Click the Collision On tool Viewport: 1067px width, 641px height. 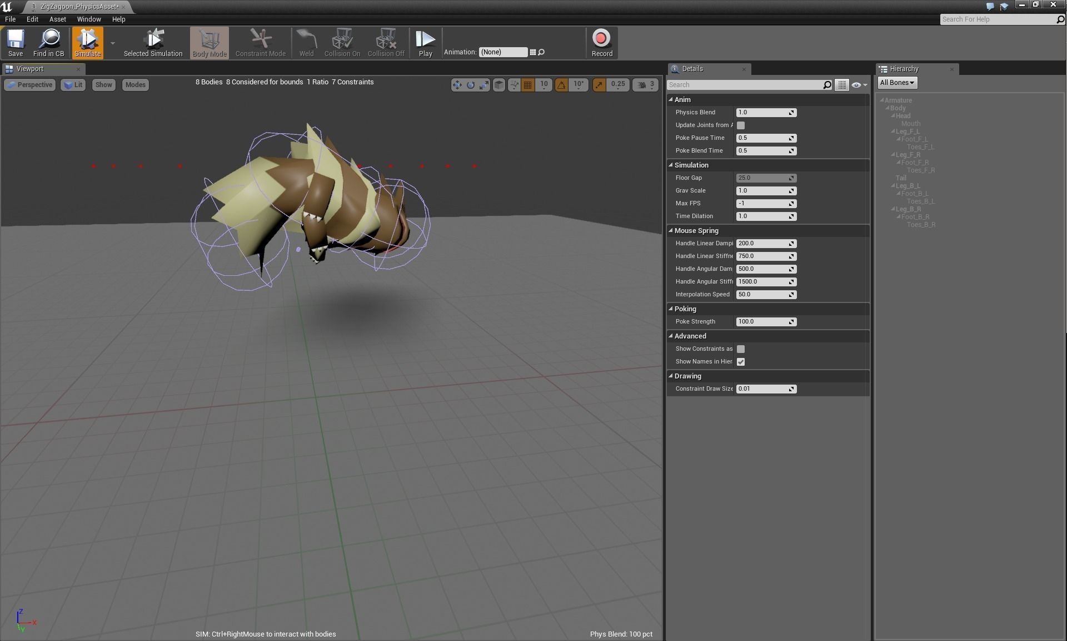(x=342, y=43)
